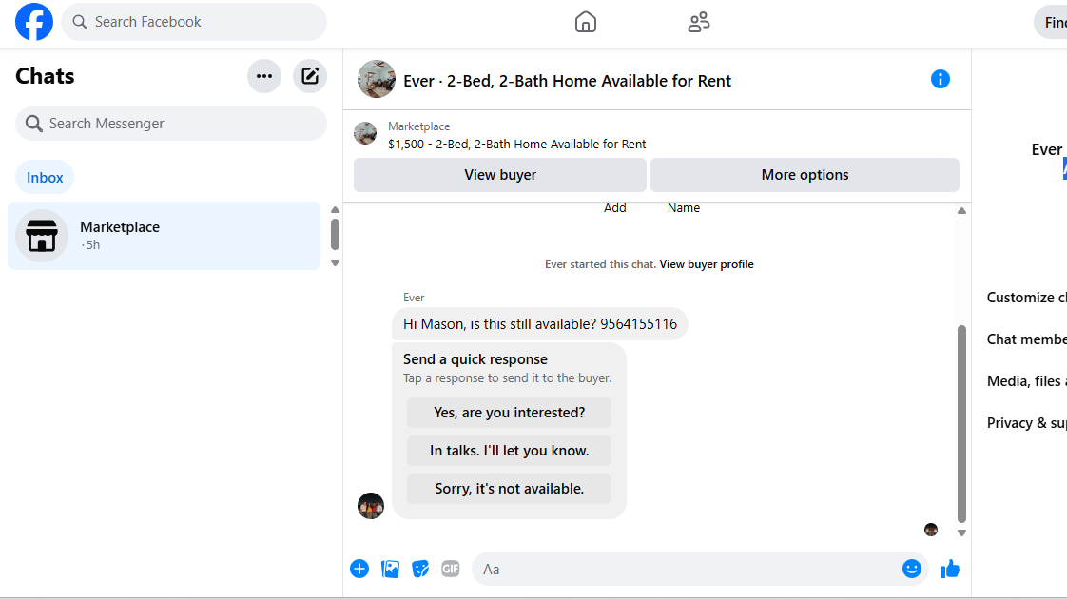Expand the Customize chat section
Viewport: 1067px width, 600px height.
(1027, 298)
